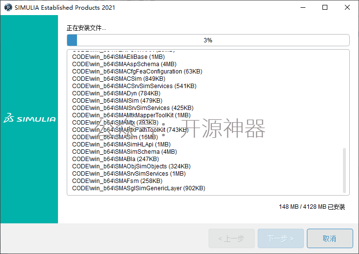Click the Cancel (取消) button

330,238
